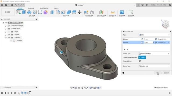The image size is (172, 96).
Task: Click the Undo arrow
Action: tap(16, 5)
